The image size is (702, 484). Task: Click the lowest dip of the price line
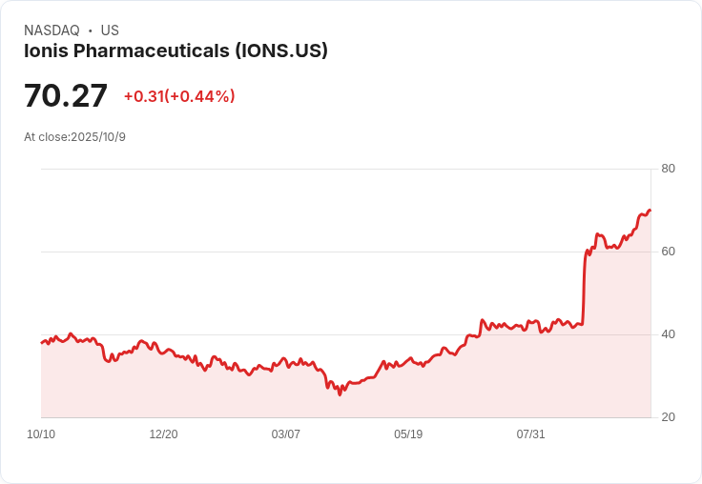(340, 394)
